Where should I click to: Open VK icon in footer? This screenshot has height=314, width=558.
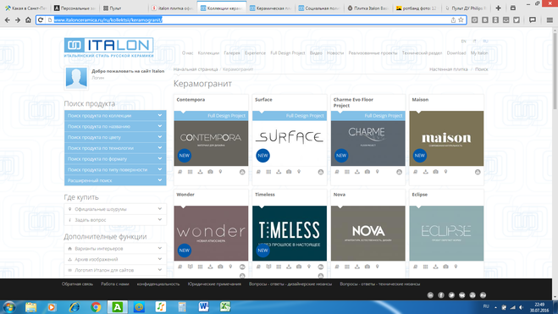tap(462, 295)
